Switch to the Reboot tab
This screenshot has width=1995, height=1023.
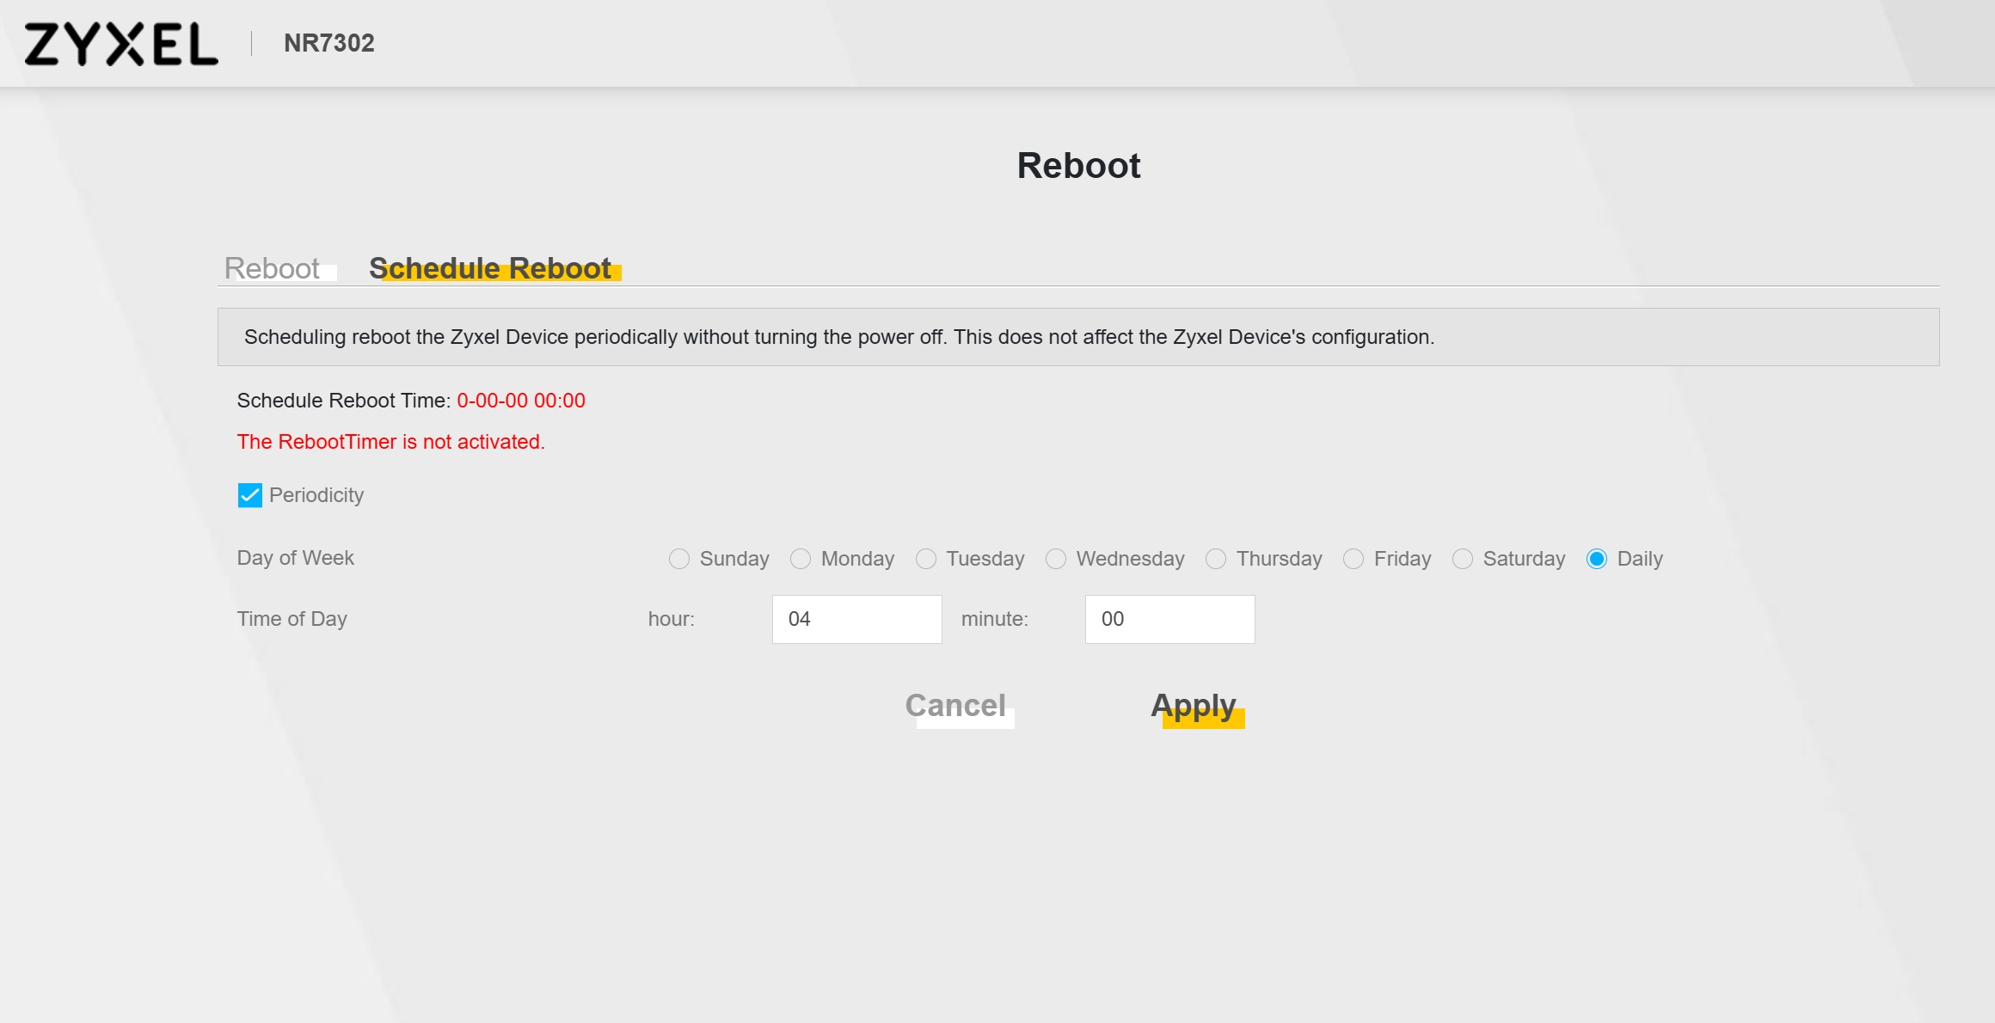tap(272, 268)
